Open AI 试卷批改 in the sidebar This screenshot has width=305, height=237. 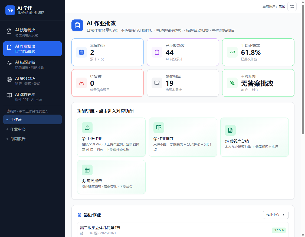[x=32, y=32]
